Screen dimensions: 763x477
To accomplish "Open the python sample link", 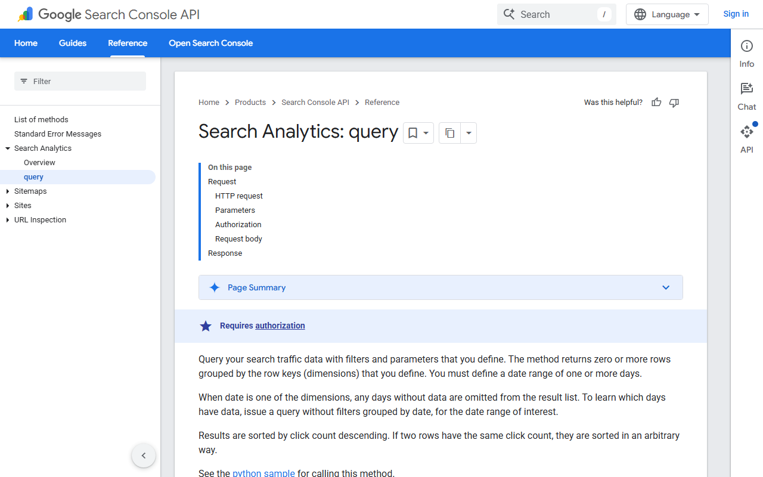I will [263, 473].
